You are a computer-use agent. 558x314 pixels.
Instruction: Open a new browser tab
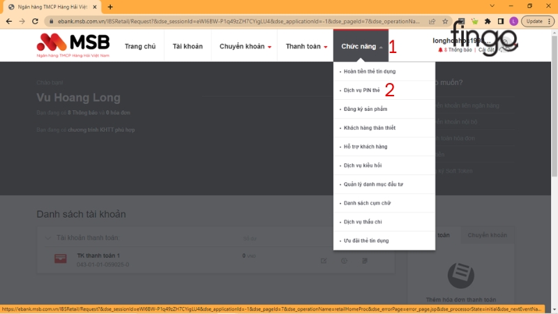tap(110, 7)
